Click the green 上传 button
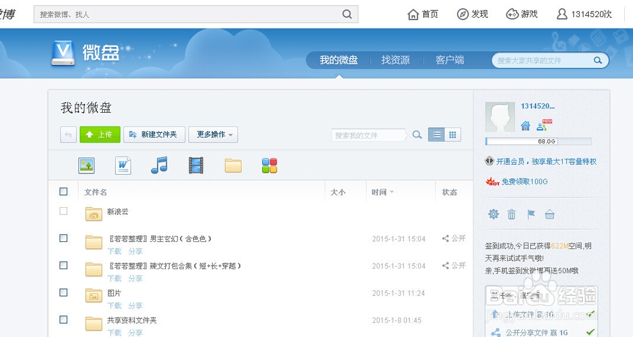 pyautogui.click(x=100, y=134)
